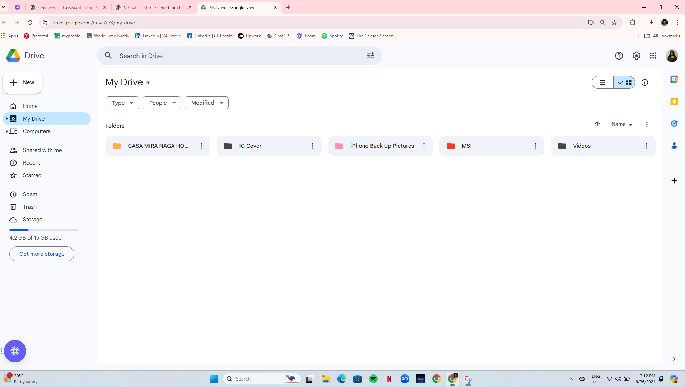The image size is (685, 387).
Task: Open more actions for iPhone Back Up Pictures
Action: point(424,146)
